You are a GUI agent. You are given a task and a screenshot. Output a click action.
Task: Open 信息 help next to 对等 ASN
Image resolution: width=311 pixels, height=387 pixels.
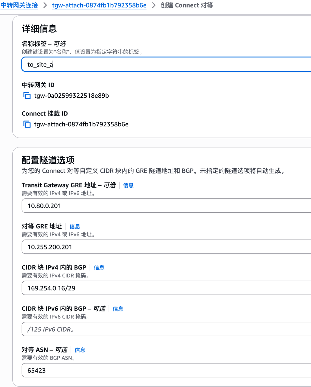(x=80, y=350)
